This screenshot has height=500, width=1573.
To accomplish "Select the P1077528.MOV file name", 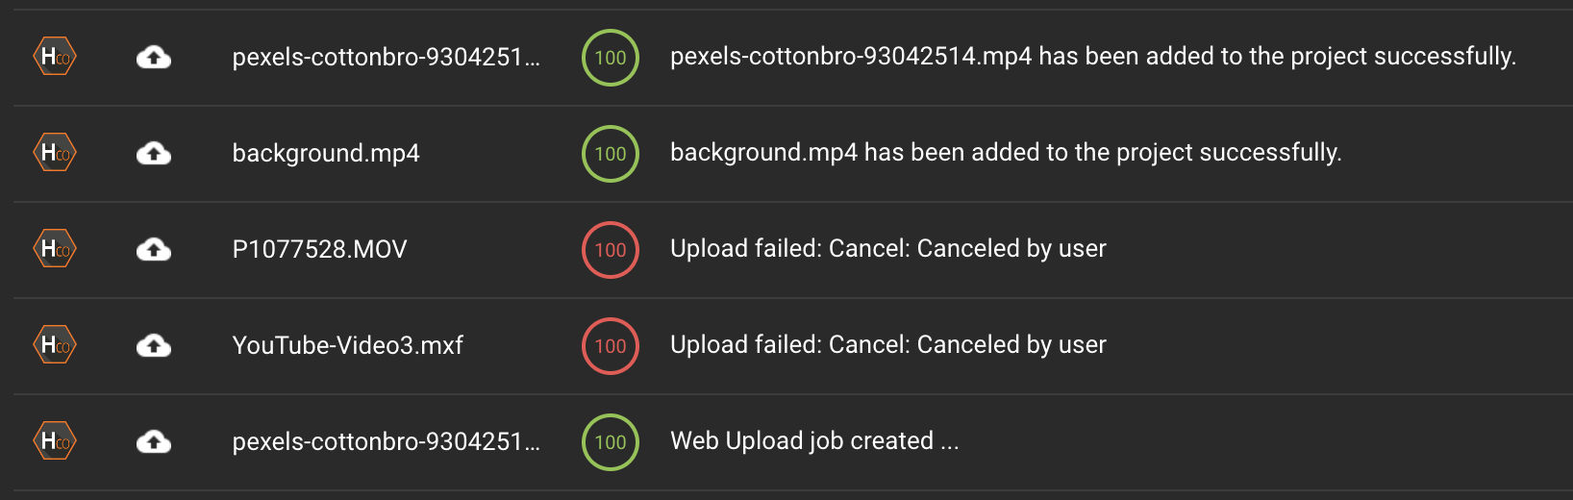I will pos(319,249).
